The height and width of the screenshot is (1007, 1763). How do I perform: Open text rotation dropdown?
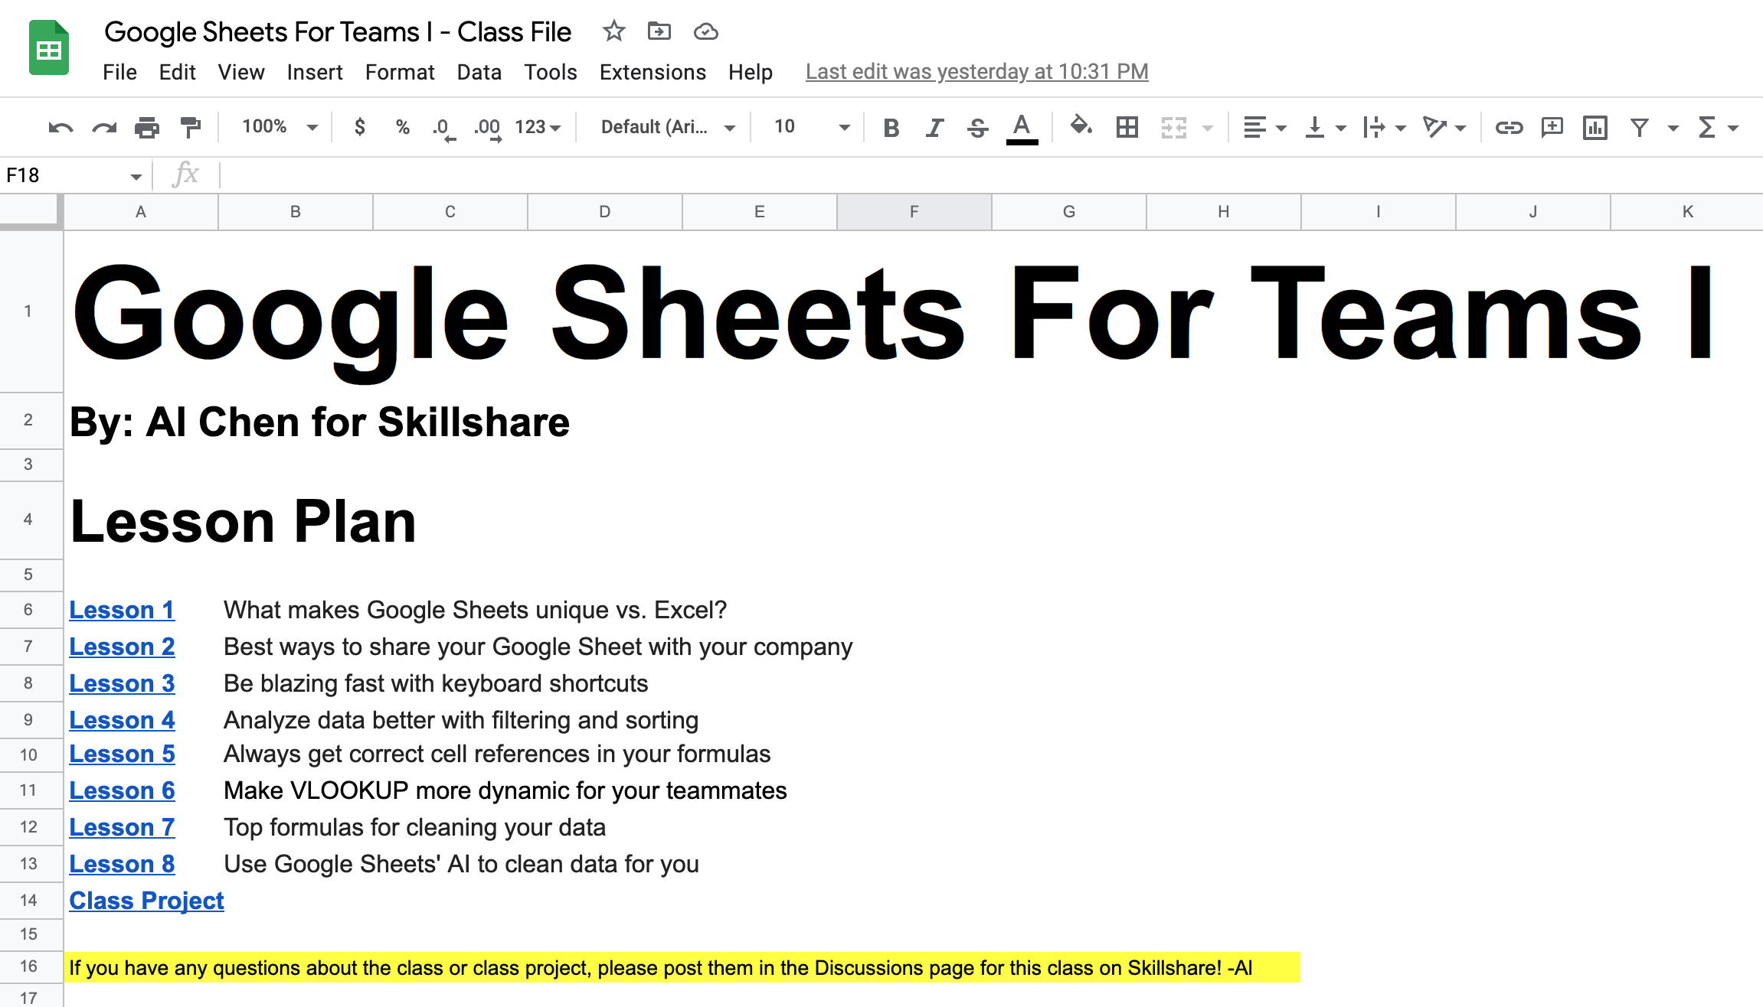[1444, 127]
